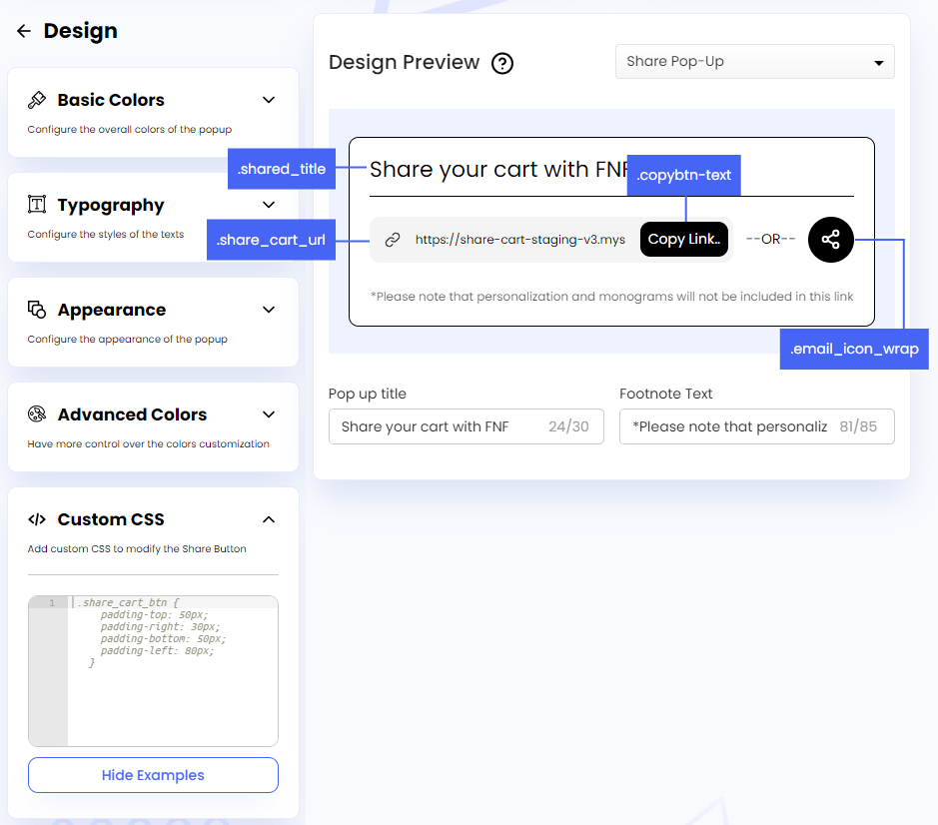
Task: Expand the Basic Colors section
Action: pyautogui.click(x=268, y=100)
